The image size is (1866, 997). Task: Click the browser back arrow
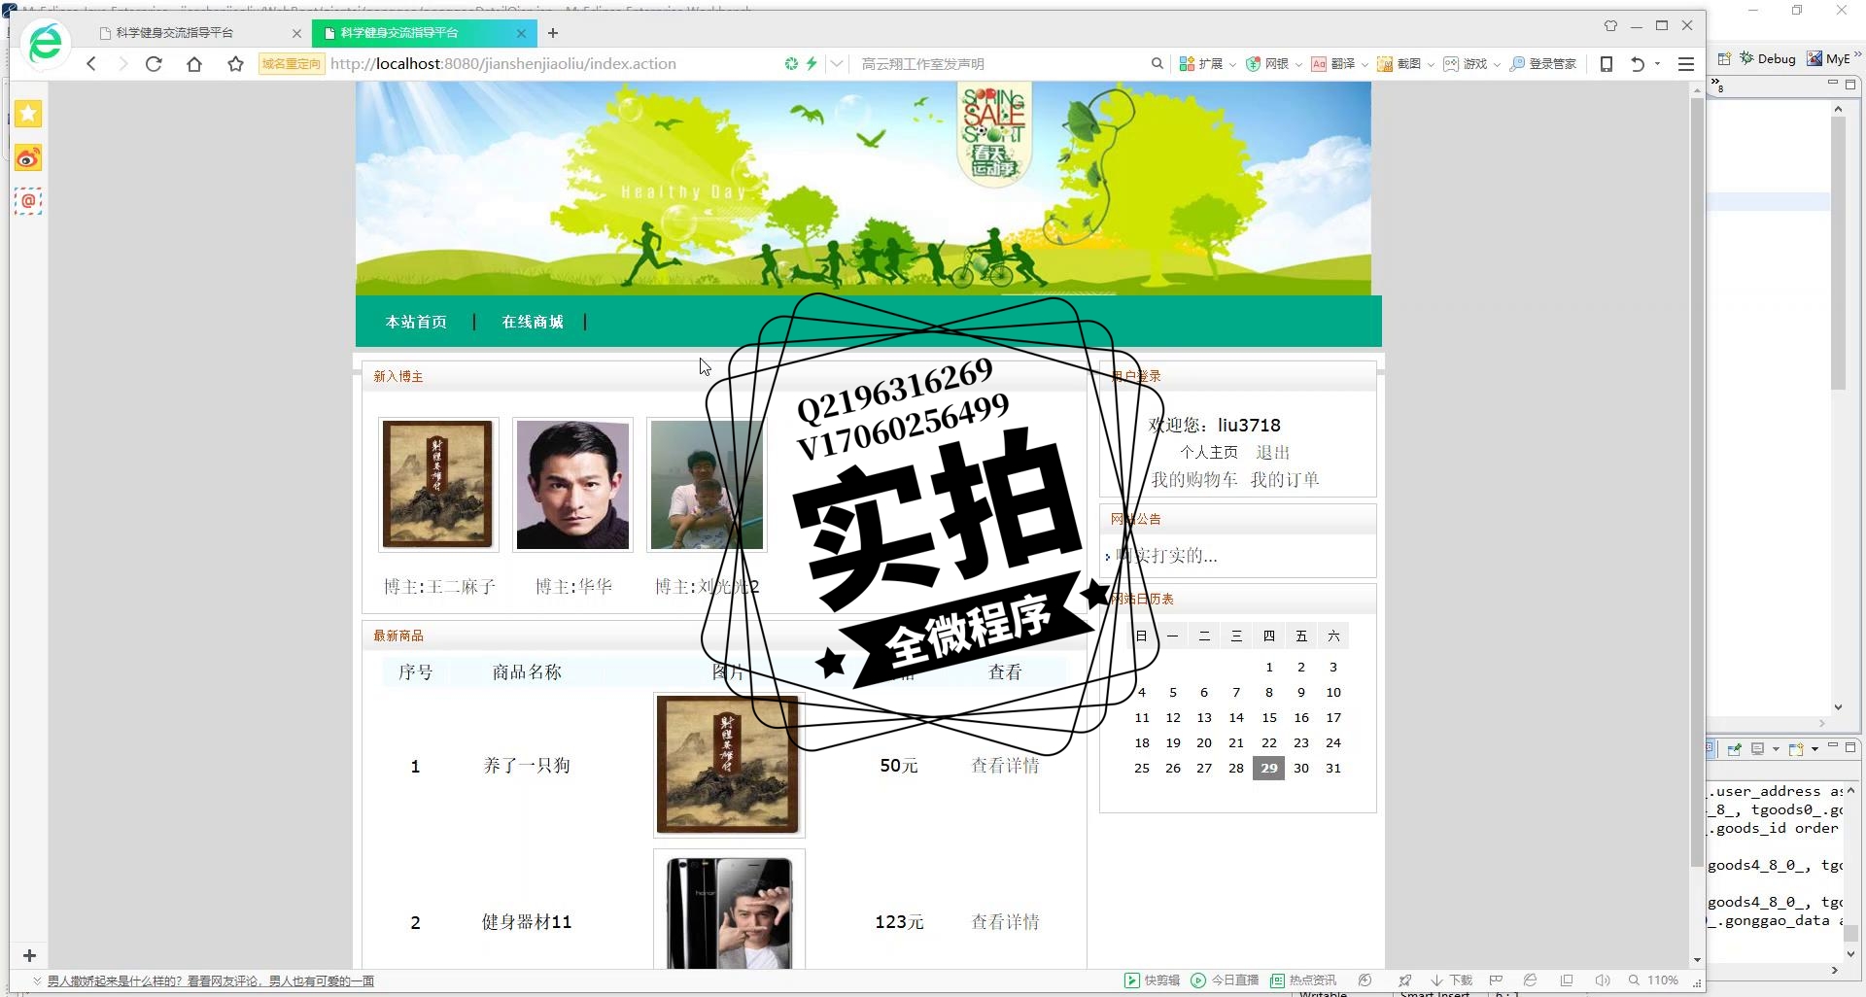click(91, 64)
